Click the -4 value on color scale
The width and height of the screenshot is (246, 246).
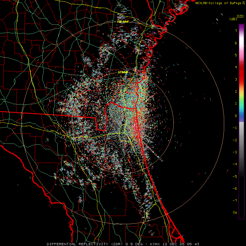tap(235, 164)
